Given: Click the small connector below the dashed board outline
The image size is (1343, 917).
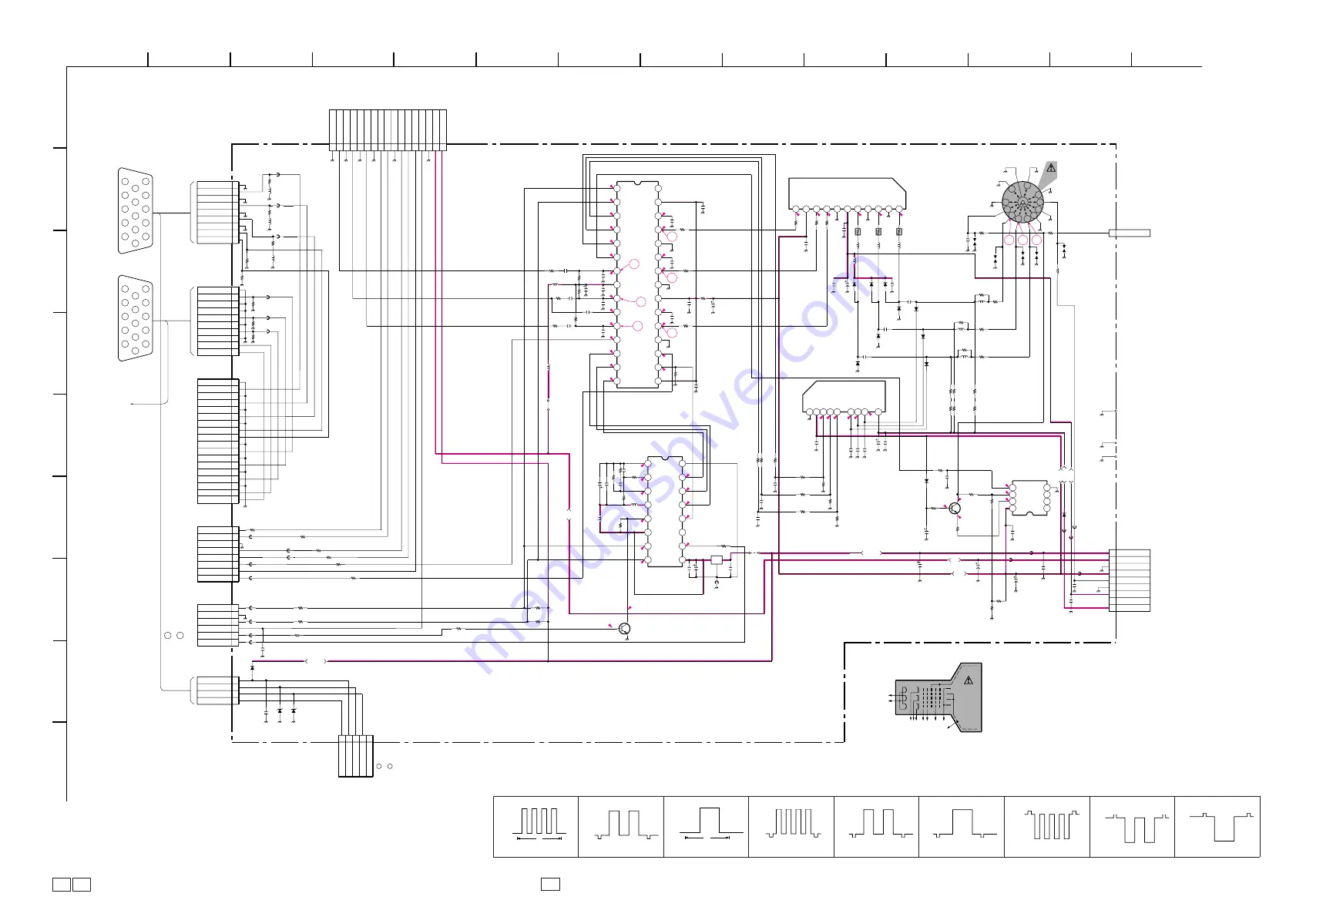Looking at the screenshot, I should coord(355,756).
